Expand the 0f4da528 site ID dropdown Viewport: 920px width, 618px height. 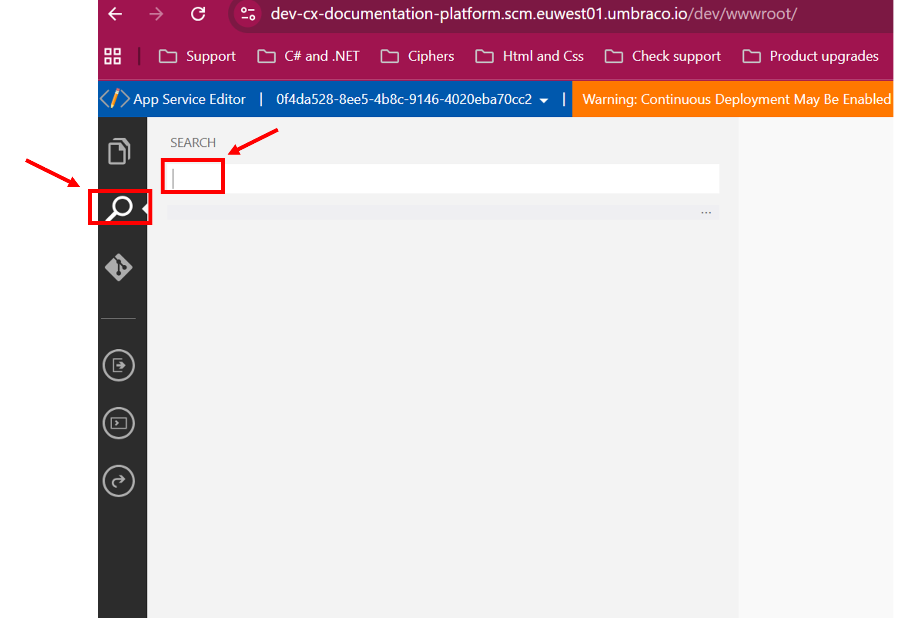544,100
